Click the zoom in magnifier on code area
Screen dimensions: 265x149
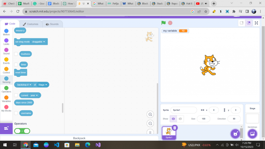click(x=150, y=114)
